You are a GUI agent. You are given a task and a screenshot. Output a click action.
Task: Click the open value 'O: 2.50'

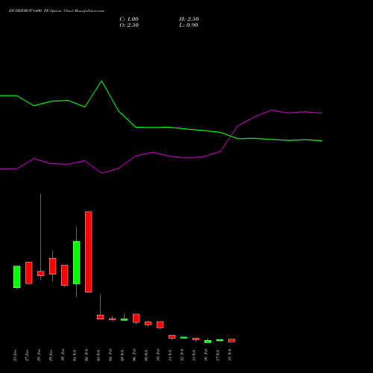[129, 25]
